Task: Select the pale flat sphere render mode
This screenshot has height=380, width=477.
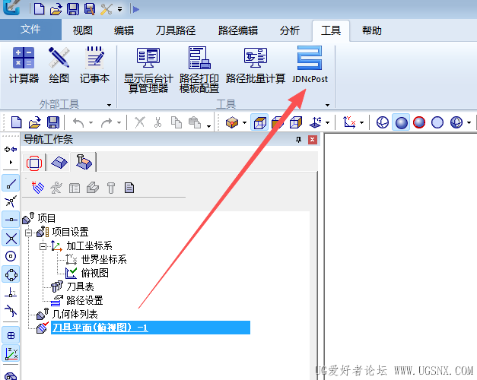Action: pos(437,122)
